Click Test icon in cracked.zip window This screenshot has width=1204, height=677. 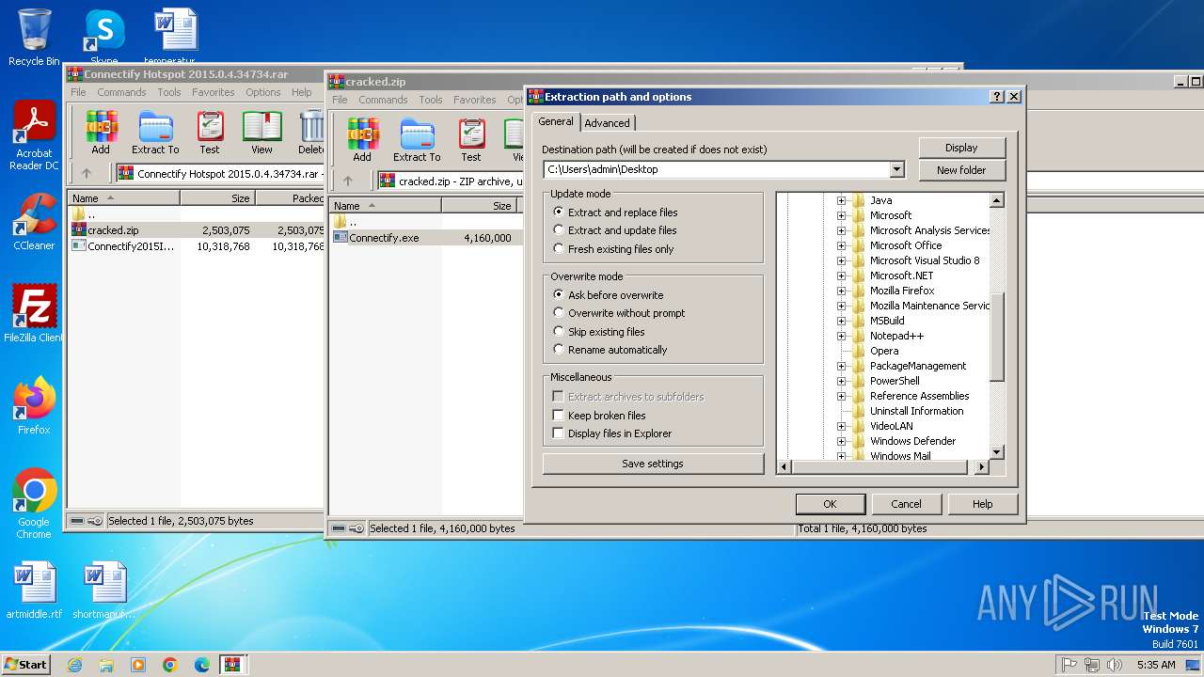click(471, 140)
